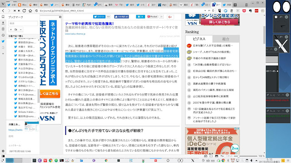Click the red square extension icon

pos(256,11)
